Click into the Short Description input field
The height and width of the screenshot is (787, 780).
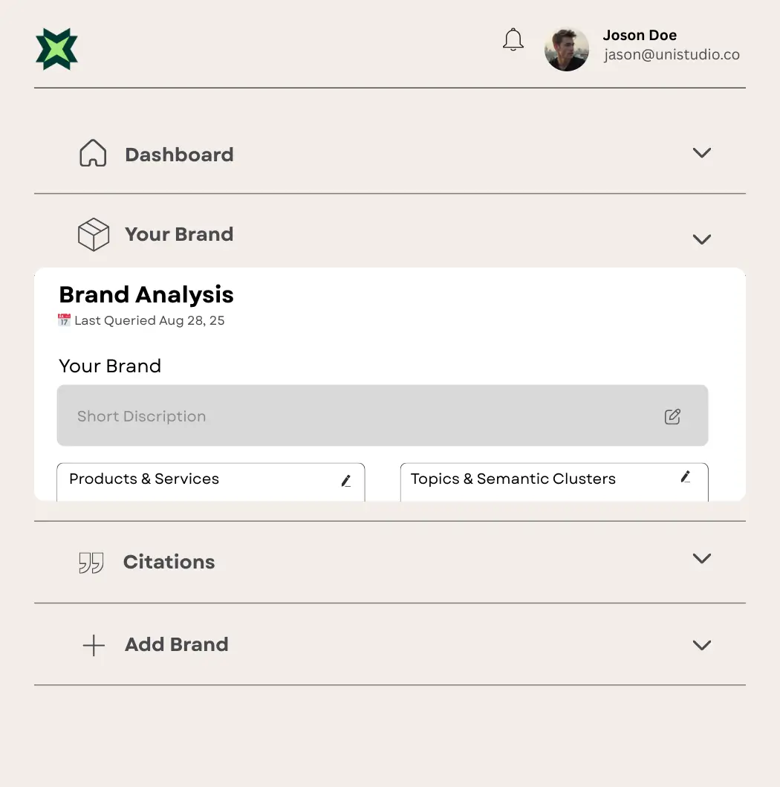(357, 416)
